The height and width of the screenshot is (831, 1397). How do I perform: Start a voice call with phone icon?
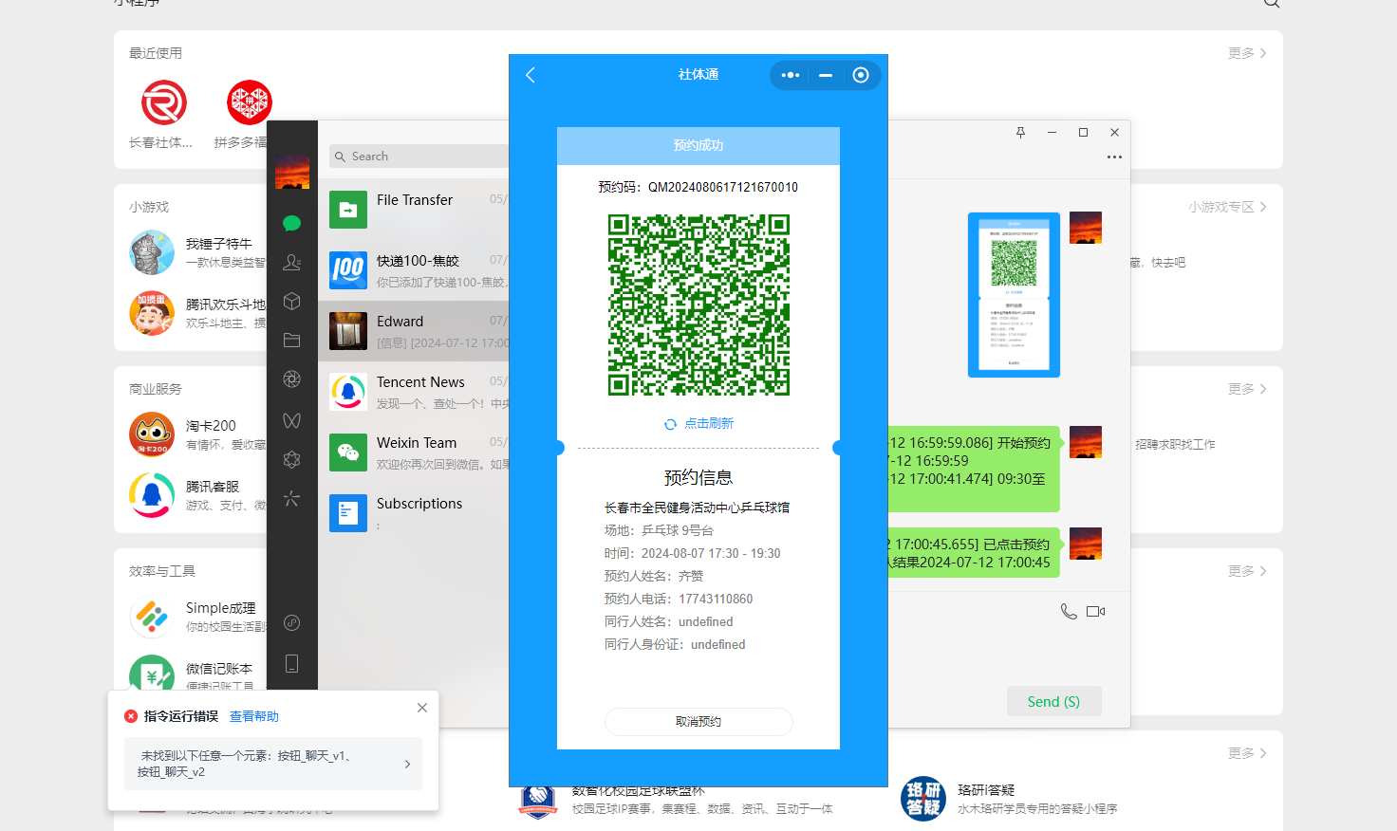(1069, 612)
